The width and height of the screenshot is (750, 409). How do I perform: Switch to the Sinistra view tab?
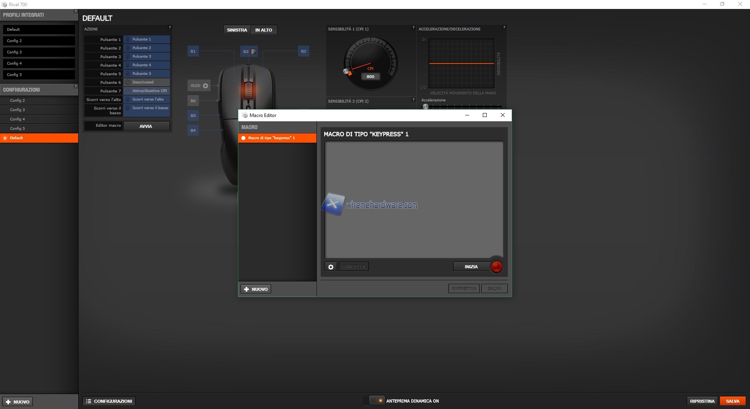pyautogui.click(x=237, y=30)
